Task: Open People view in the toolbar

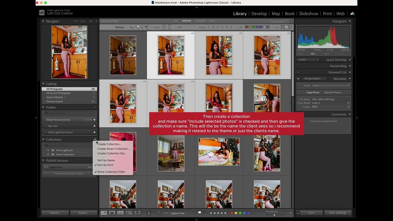Action: [x=138, y=213]
